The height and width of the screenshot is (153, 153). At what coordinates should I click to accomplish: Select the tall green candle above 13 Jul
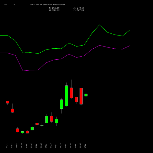[66, 96]
